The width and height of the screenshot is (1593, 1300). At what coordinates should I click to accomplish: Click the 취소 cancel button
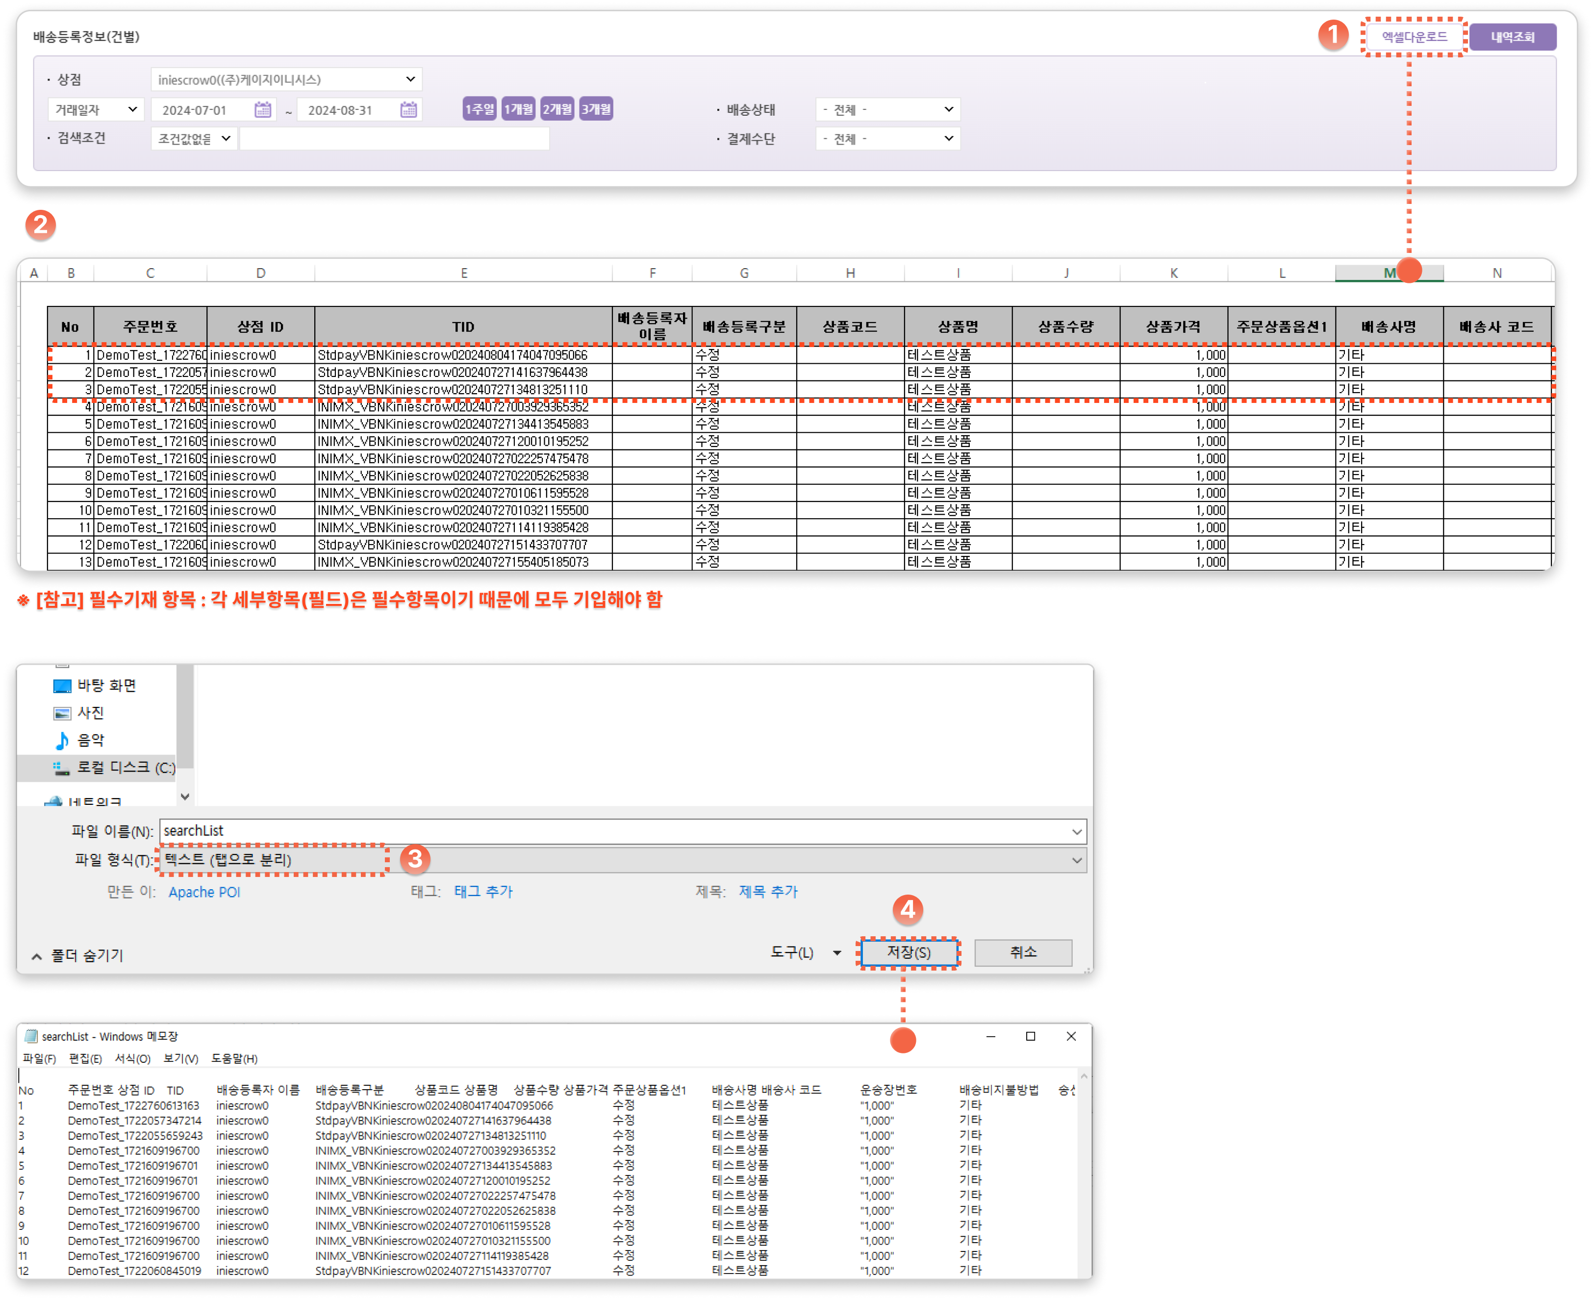coord(1022,952)
